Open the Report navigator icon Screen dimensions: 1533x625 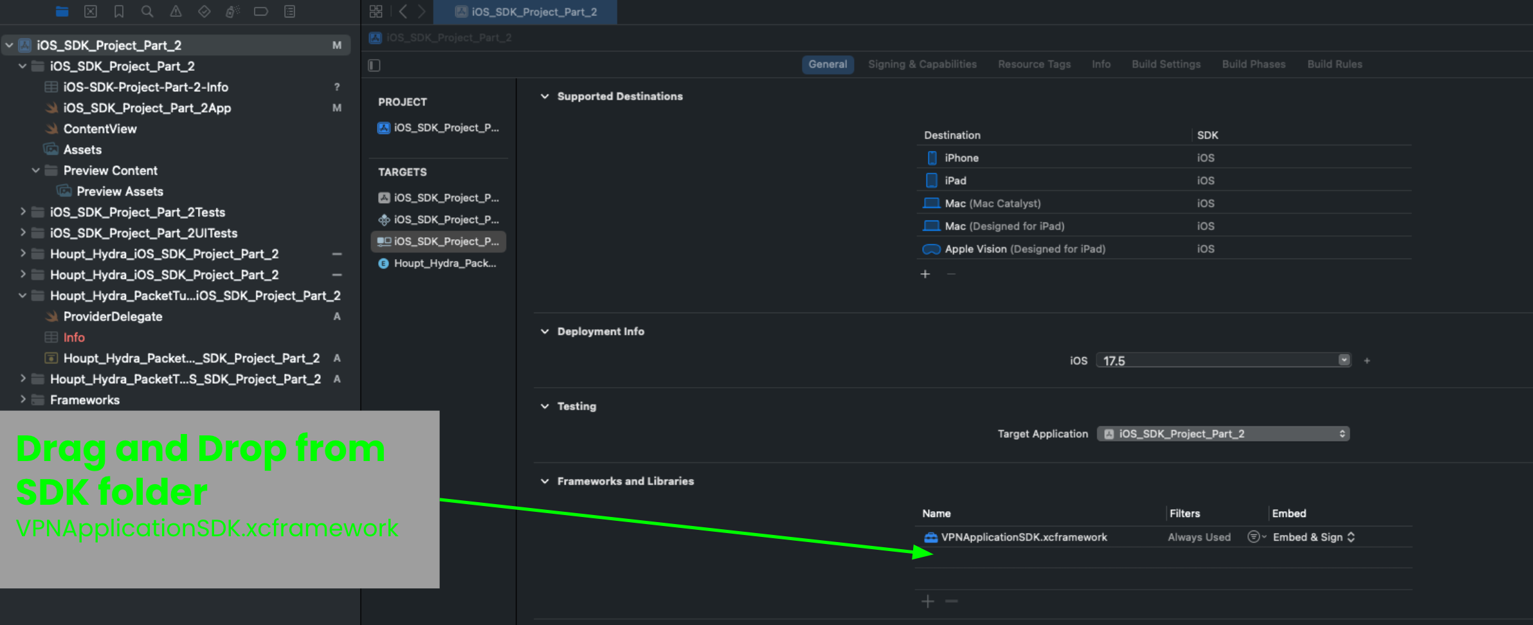(x=289, y=12)
